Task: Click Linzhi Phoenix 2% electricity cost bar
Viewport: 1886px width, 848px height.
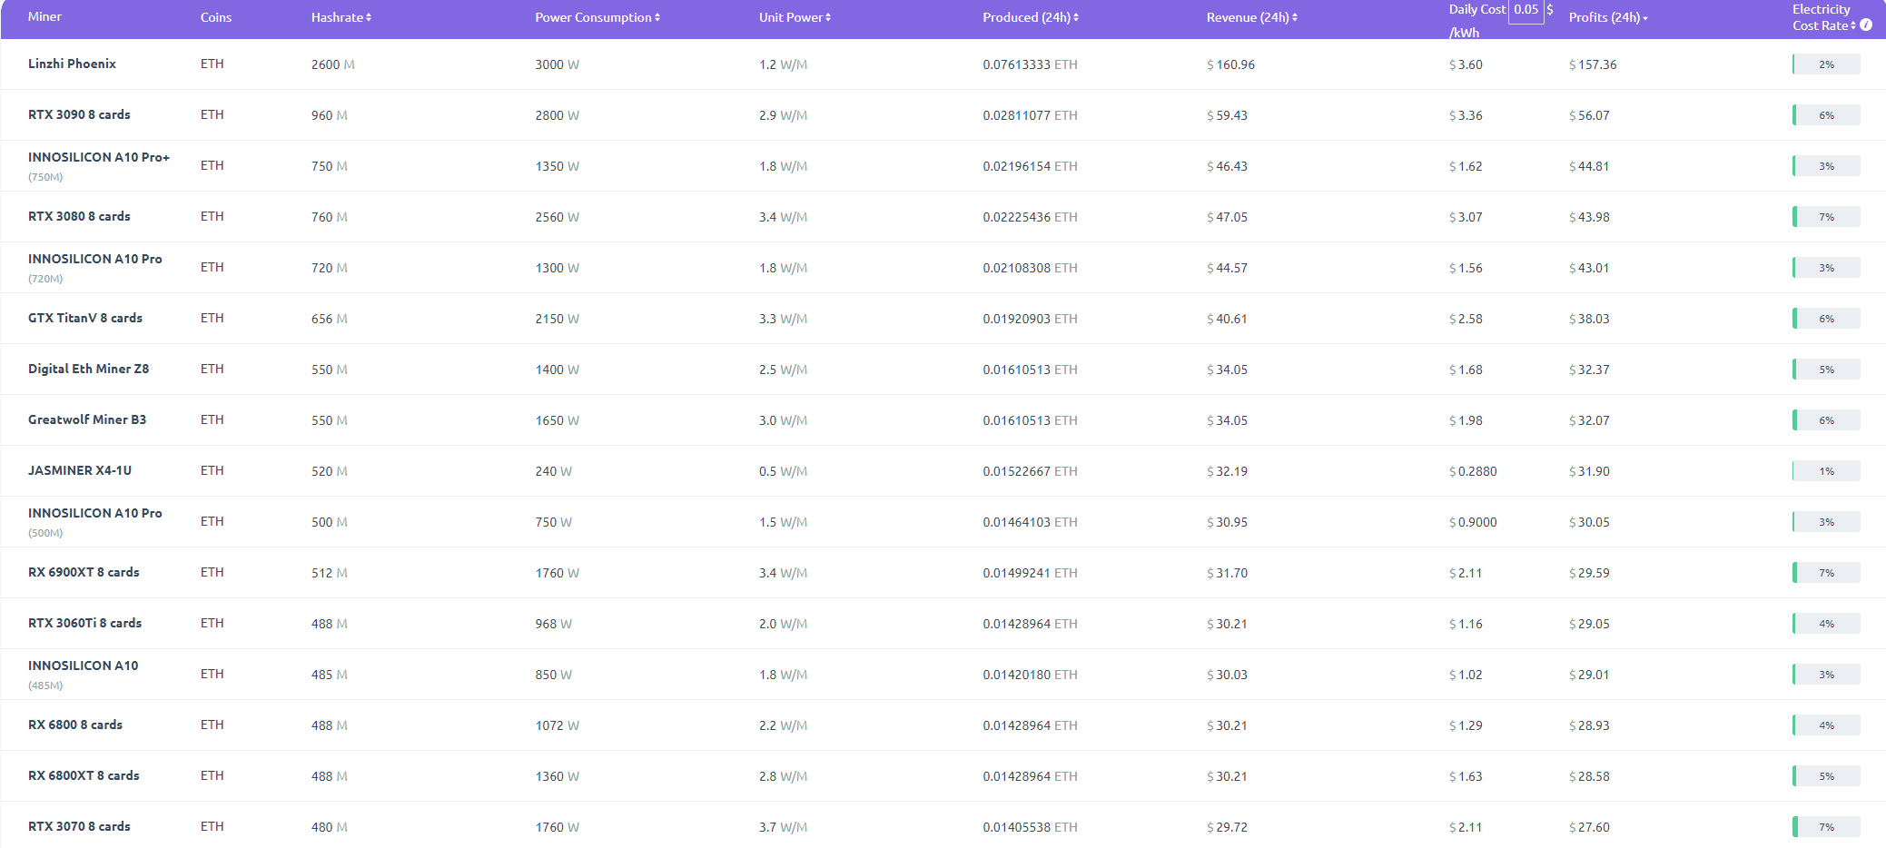Action: click(x=1826, y=64)
